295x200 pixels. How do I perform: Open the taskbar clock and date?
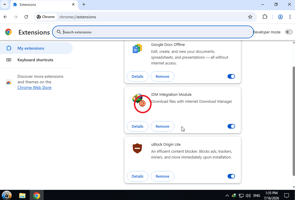point(271,195)
